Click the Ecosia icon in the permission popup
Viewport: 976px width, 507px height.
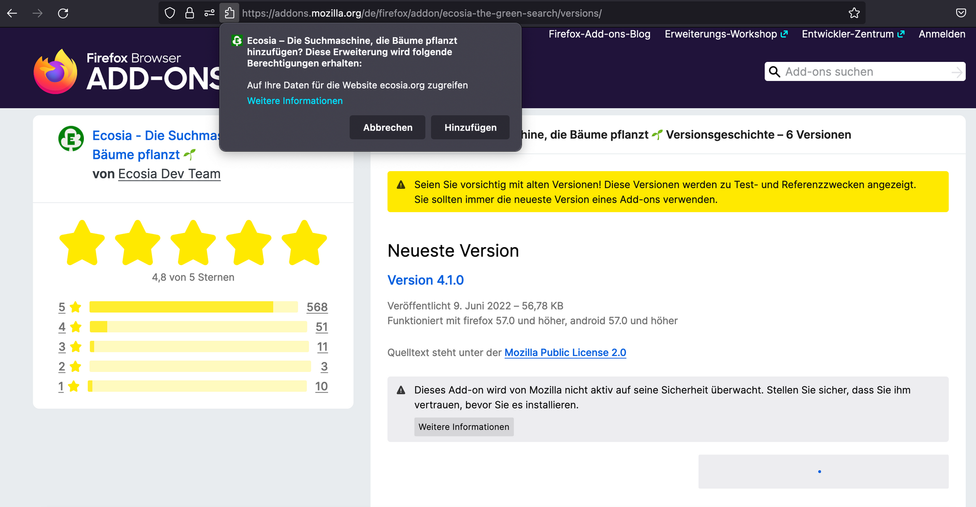[x=237, y=40]
